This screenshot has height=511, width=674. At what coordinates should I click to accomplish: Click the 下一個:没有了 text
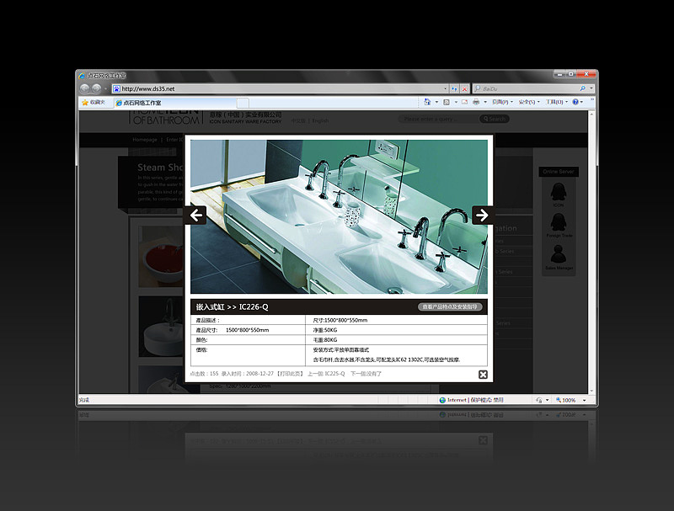[366, 374]
